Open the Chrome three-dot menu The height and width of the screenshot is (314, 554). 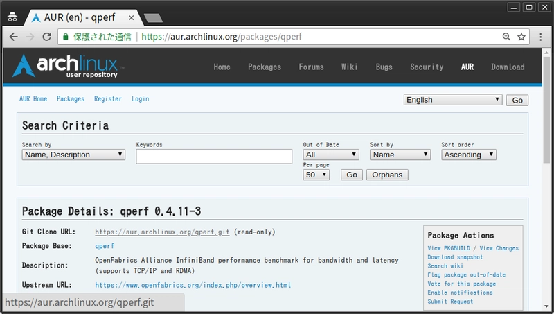click(x=540, y=37)
